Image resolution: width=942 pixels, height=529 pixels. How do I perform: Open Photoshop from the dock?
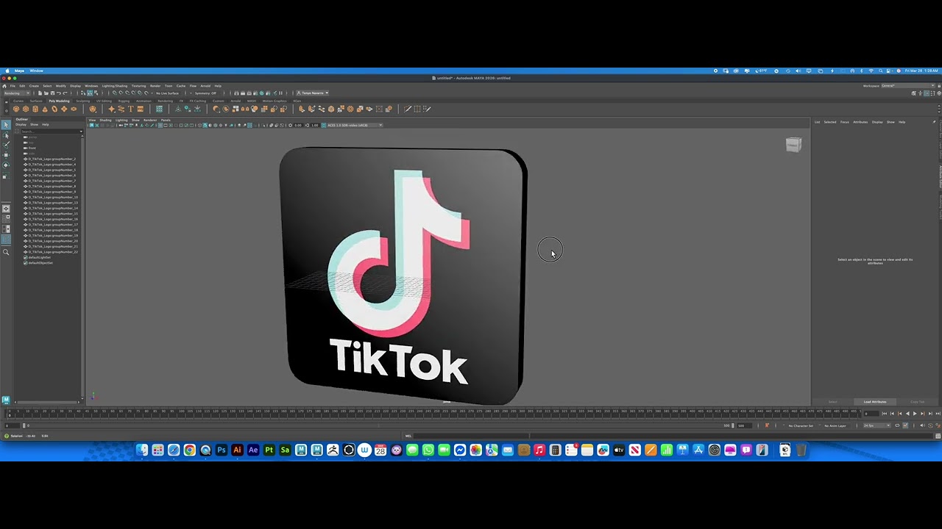coord(221,450)
